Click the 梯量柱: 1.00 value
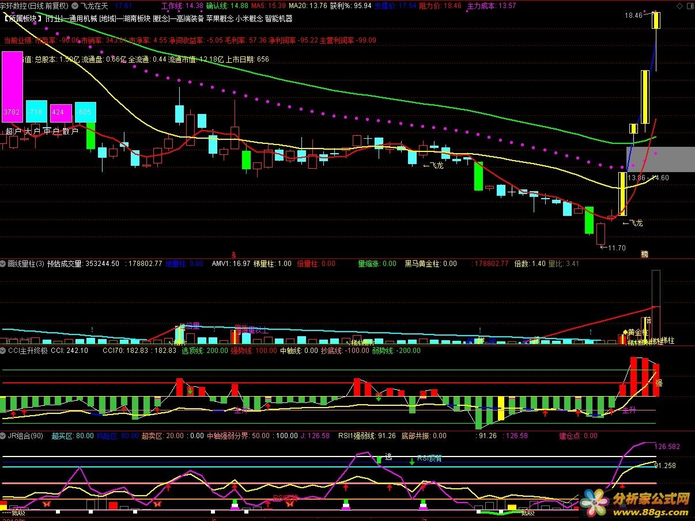Image resolution: width=695 pixels, height=521 pixels. tap(273, 264)
